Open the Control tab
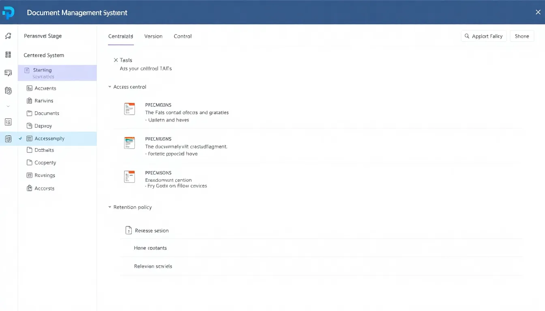545x311 pixels. click(182, 36)
